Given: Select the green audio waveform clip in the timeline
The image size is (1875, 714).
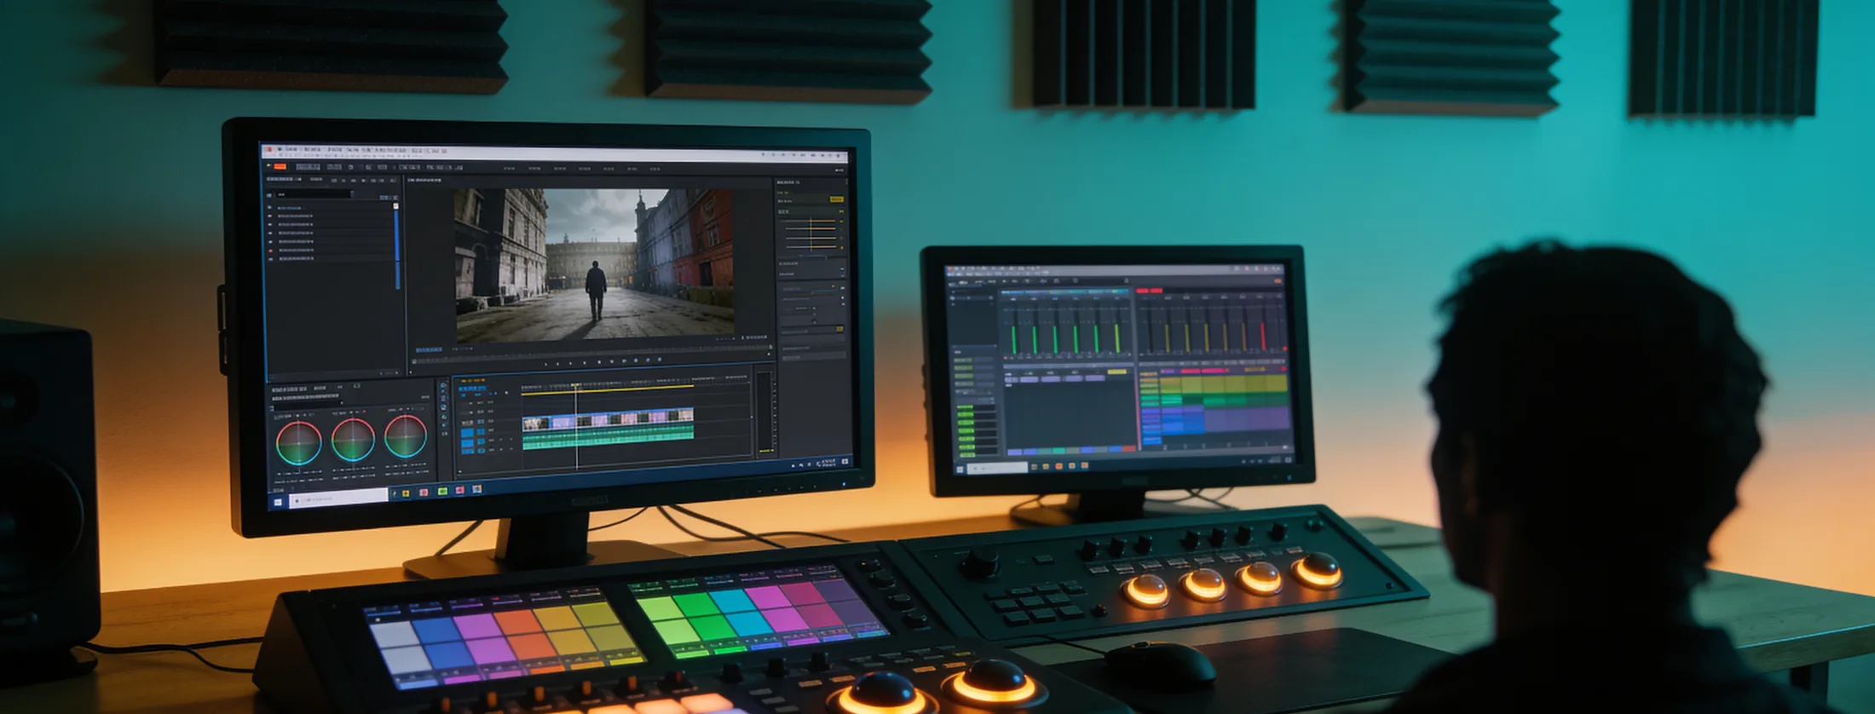Looking at the screenshot, I should 608,436.
